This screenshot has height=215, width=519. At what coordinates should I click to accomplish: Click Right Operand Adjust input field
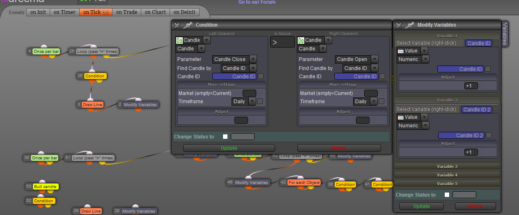point(363,120)
